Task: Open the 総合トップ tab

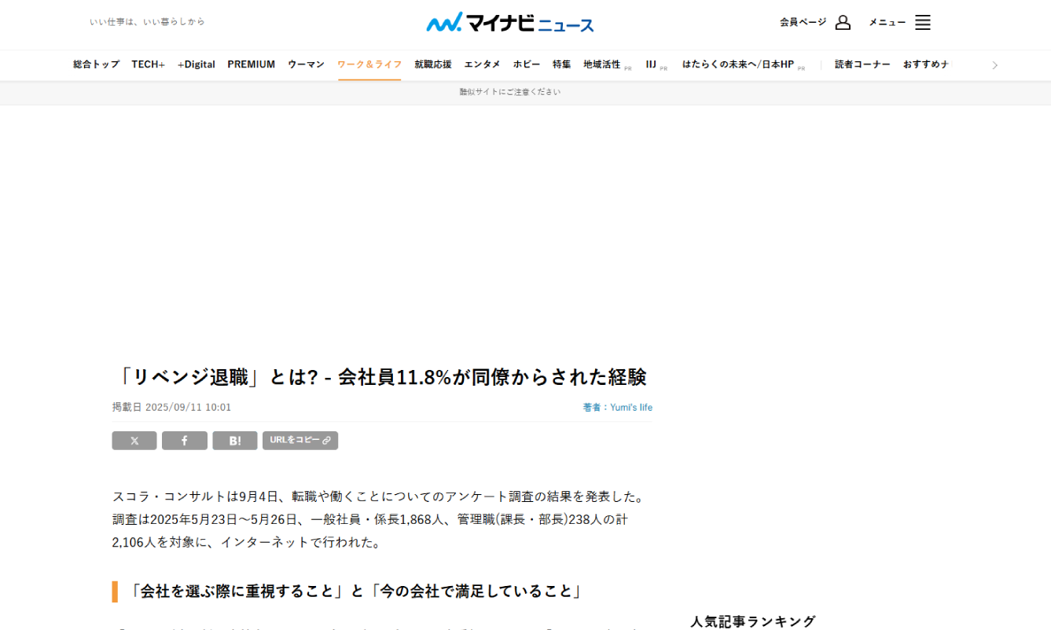Action: tap(96, 64)
